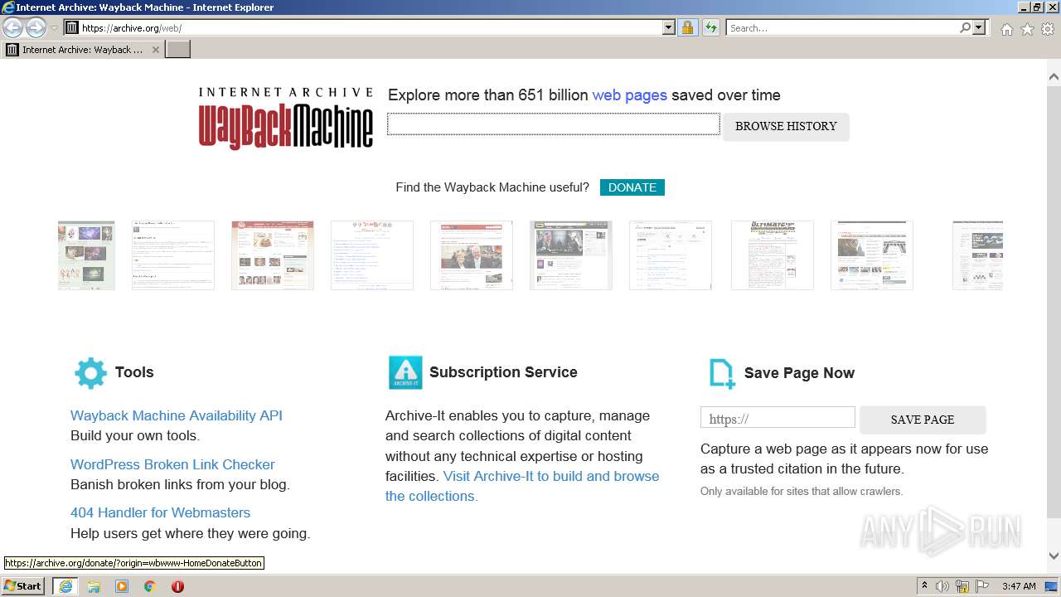Open the Tools gear icon in browser
1061x597 pixels.
pyautogui.click(x=1047, y=29)
